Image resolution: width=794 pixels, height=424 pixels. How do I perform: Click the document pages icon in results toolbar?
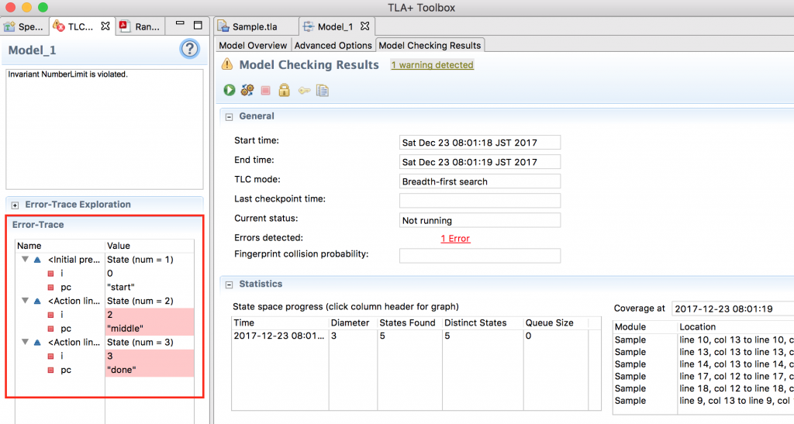click(323, 91)
